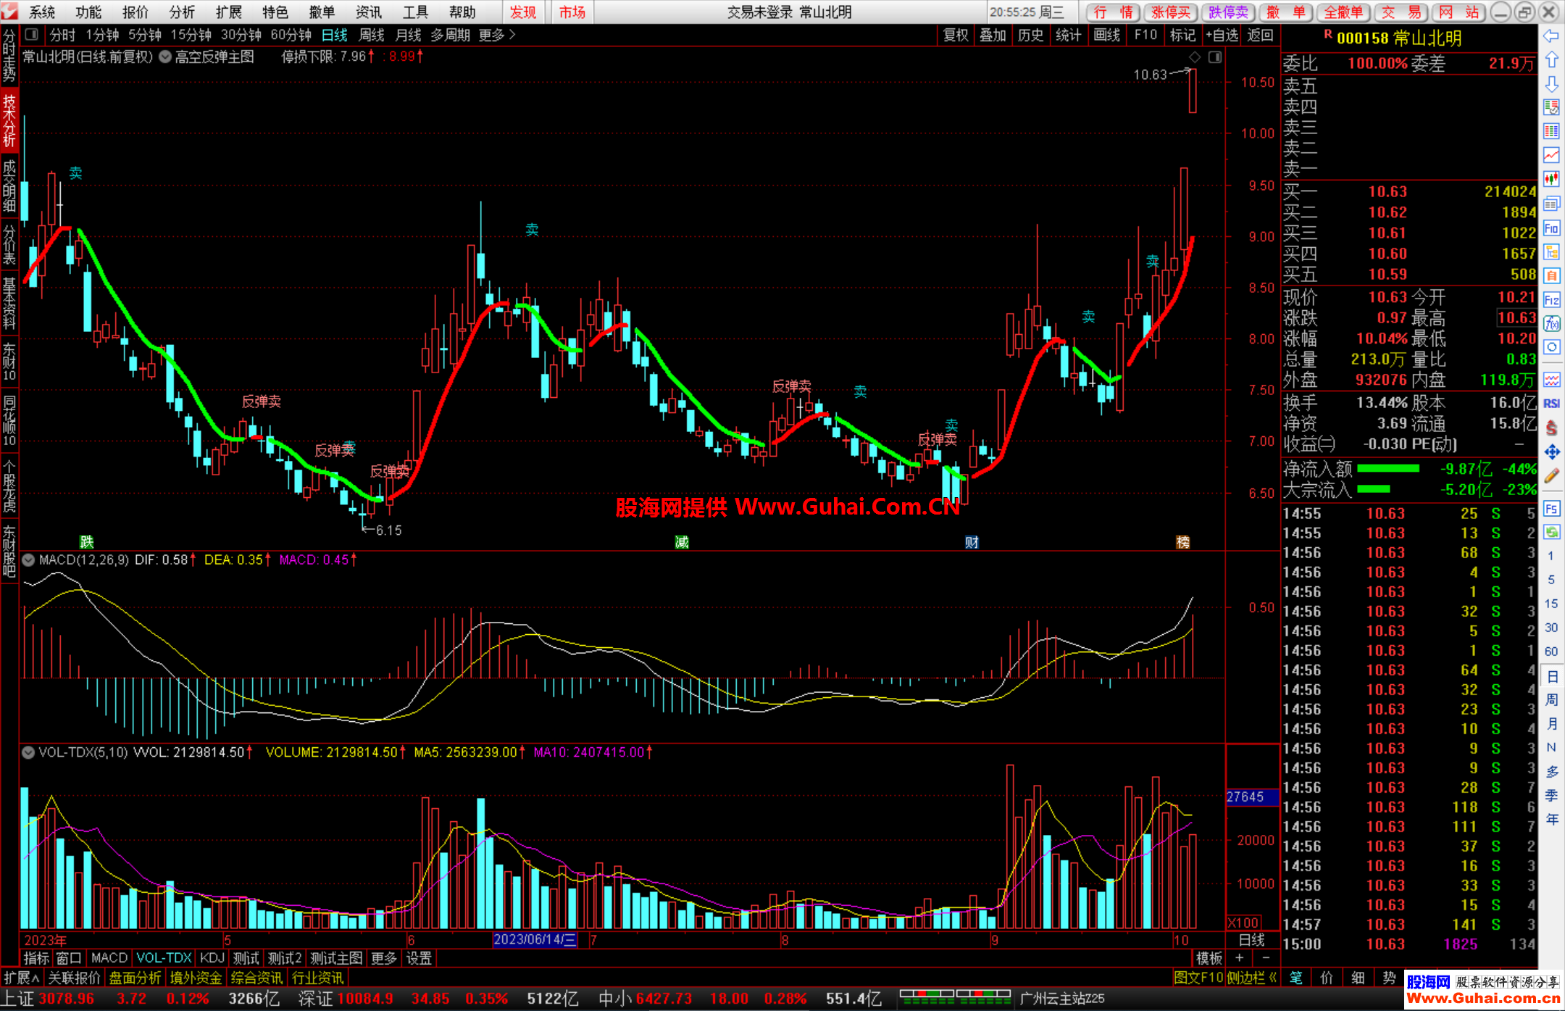Click the 图文F10 link at bottom
Image resolution: width=1565 pixels, height=1011 pixels.
click(1198, 978)
